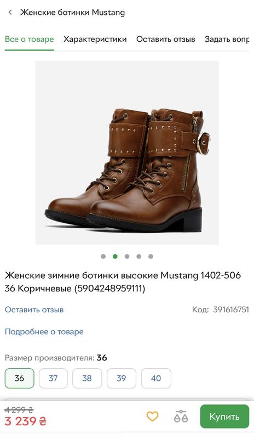The height and width of the screenshot is (439, 254).
Task: Select the fourth gallery pagination dot
Action: point(139,256)
